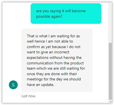
Task: Click the text 'have an update.' in the reply
Action: (x=40, y=85)
